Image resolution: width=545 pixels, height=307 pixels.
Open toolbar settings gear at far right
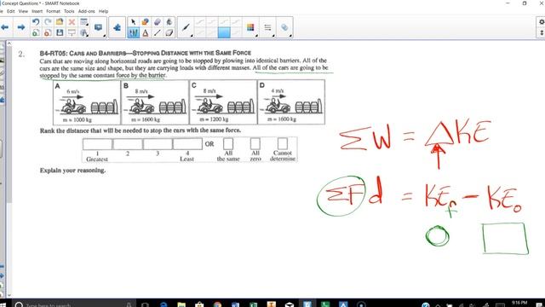[x=542, y=22]
